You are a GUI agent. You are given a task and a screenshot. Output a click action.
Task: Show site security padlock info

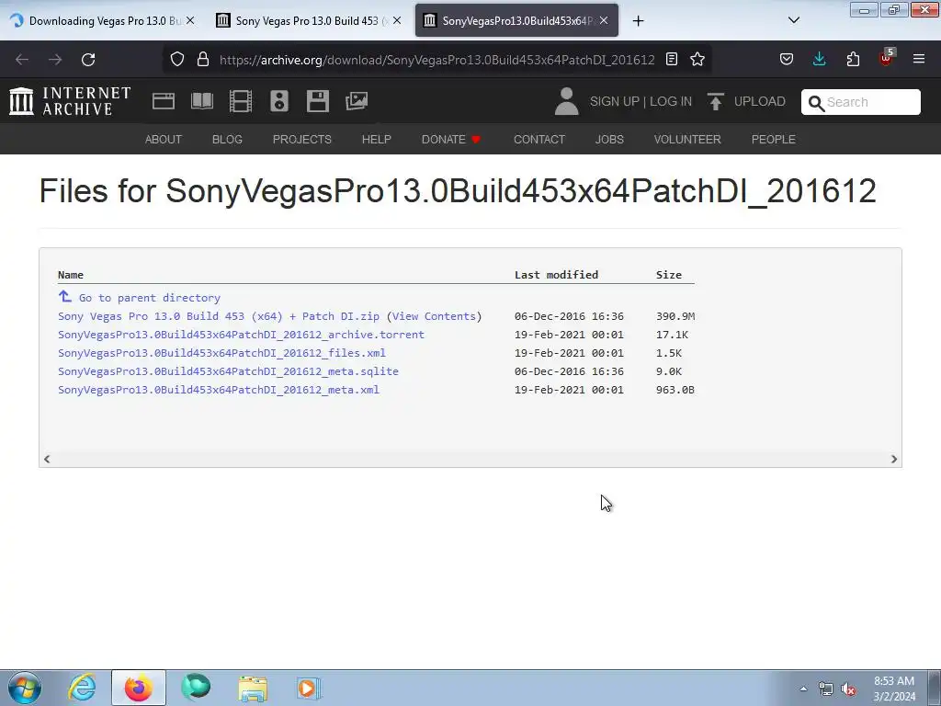203,59
